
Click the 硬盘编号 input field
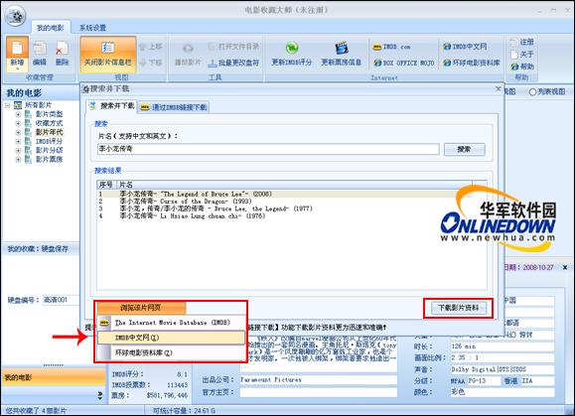pyautogui.click(x=61, y=300)
